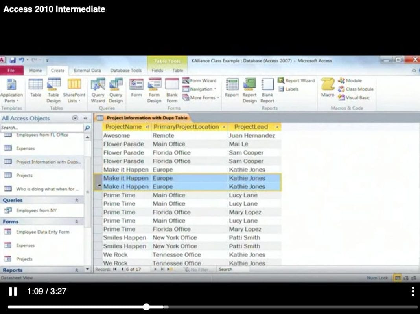This screenshot has width=420, height=314.
Task: Open ProjectLead column filter dropdown
Action: pyautogui.click(x=277, y=127)
